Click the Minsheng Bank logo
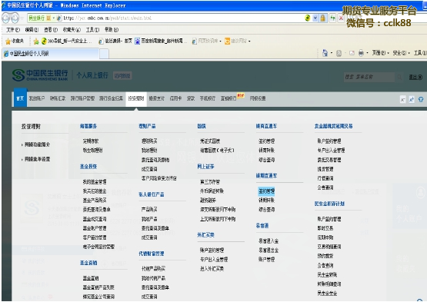The width and height of the screenshot is (427, 302). (40, 75)
